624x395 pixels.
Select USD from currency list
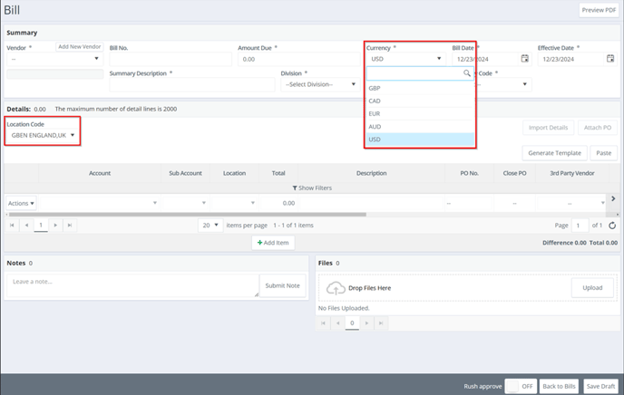(x=420, y=140)
